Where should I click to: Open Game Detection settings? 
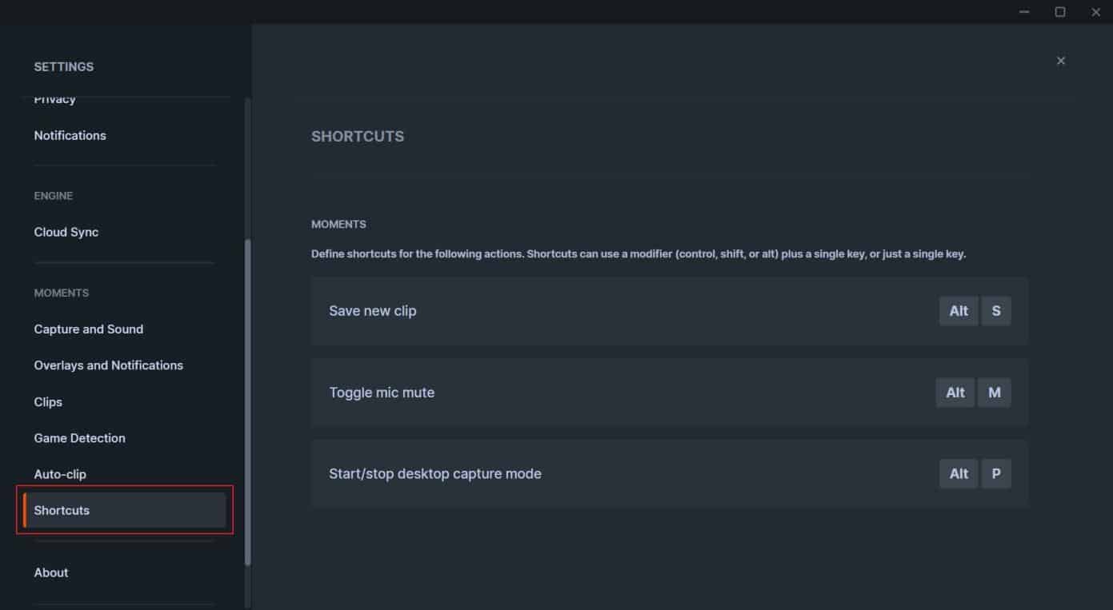point(79,437)
